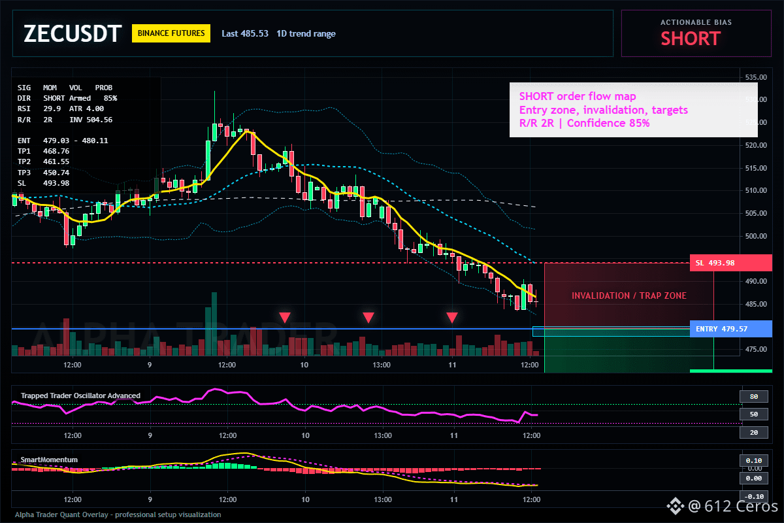Click the TP1 468.76 row
Screen dimensions: 784x523
tap(44, 151)
